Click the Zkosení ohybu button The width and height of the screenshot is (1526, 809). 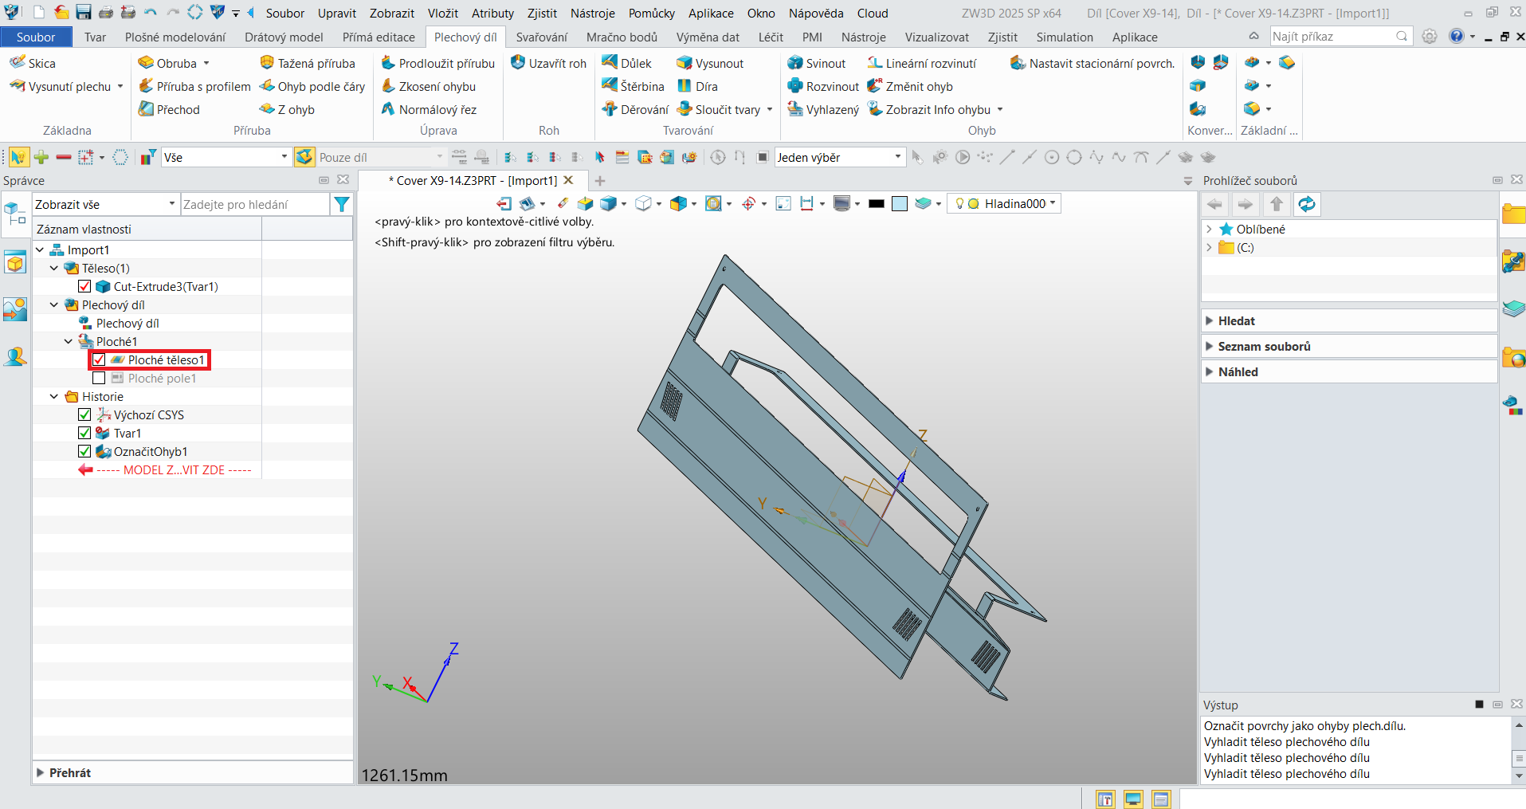(x=428, y=86)
